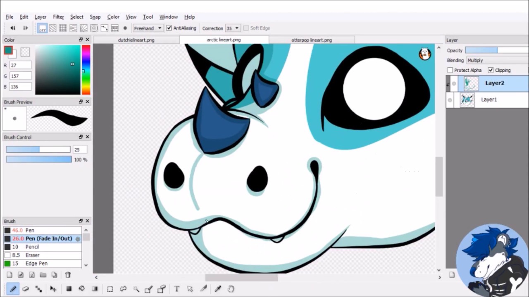Select the Move tool icon
This screenshot has width=529, height=297.
pos(53,289)
